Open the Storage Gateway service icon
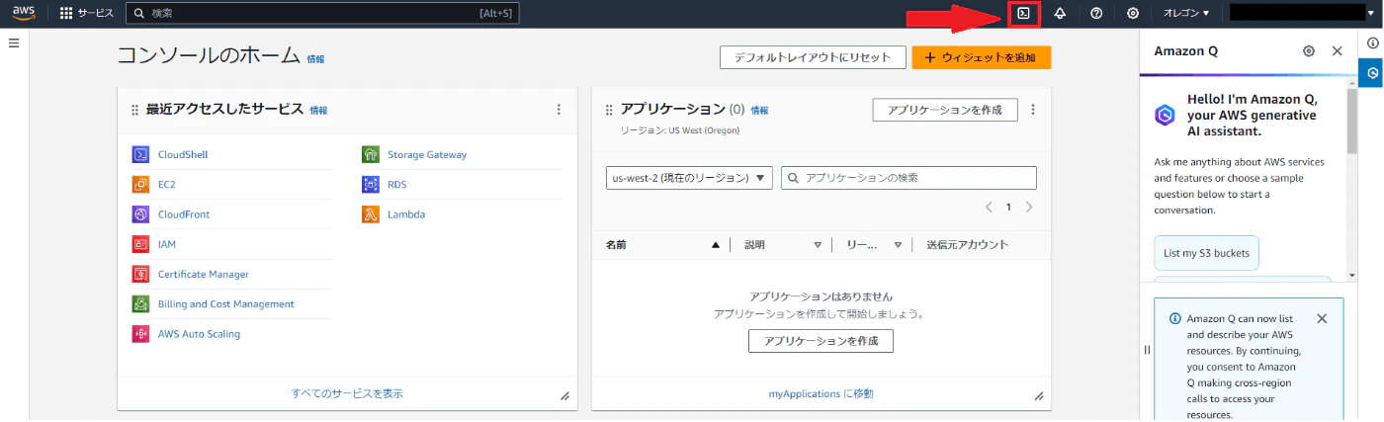The height and width of the screenshot is (422, 1384). 371,154
